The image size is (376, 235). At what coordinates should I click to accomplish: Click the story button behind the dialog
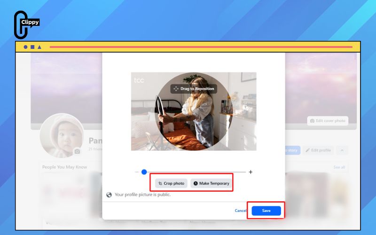click(x=292, y=150)
